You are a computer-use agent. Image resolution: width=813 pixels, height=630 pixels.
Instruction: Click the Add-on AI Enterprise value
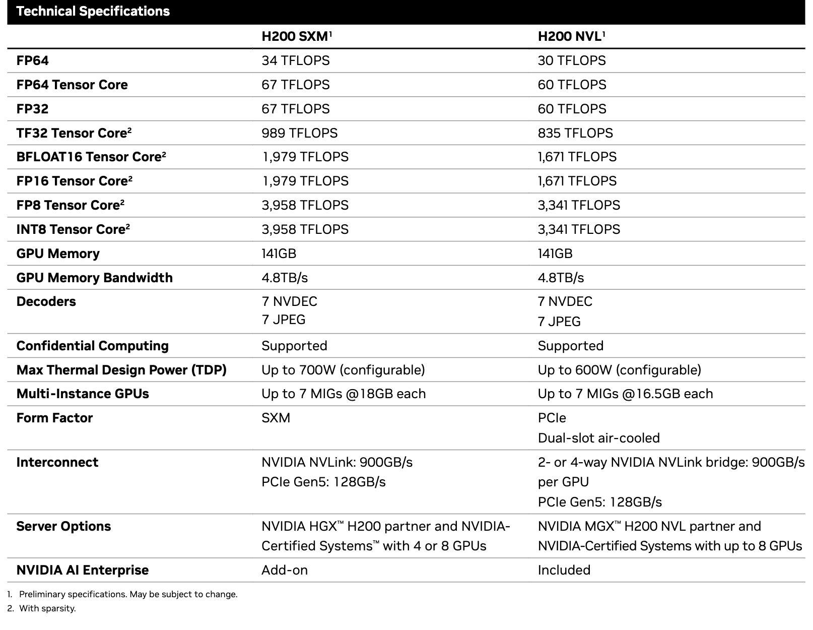tap(285, 570)
